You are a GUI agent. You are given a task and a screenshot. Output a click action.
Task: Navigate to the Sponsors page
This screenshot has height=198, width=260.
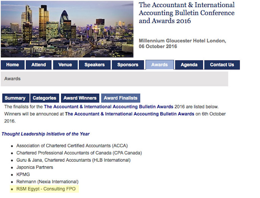click(x=128, y=65)
